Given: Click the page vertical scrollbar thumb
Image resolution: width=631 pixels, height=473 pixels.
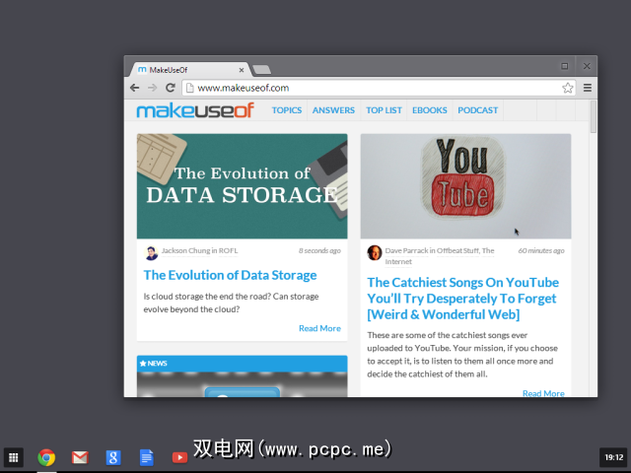Looking at the screenshot, I should 594,116.
